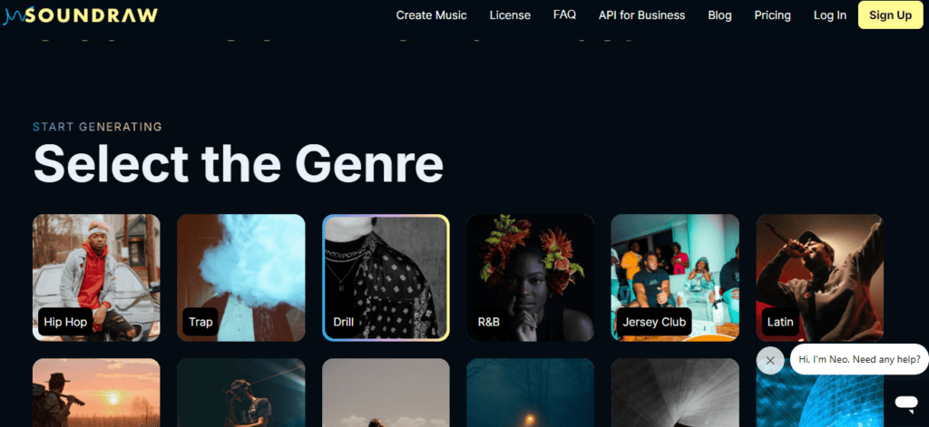
Task: Choose the Jersey Club genre tile
Action: 675,277
